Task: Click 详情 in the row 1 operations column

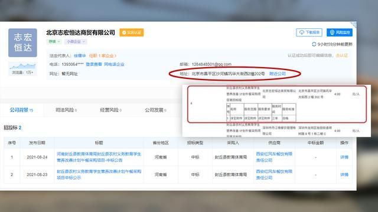Action: [344, 157]
